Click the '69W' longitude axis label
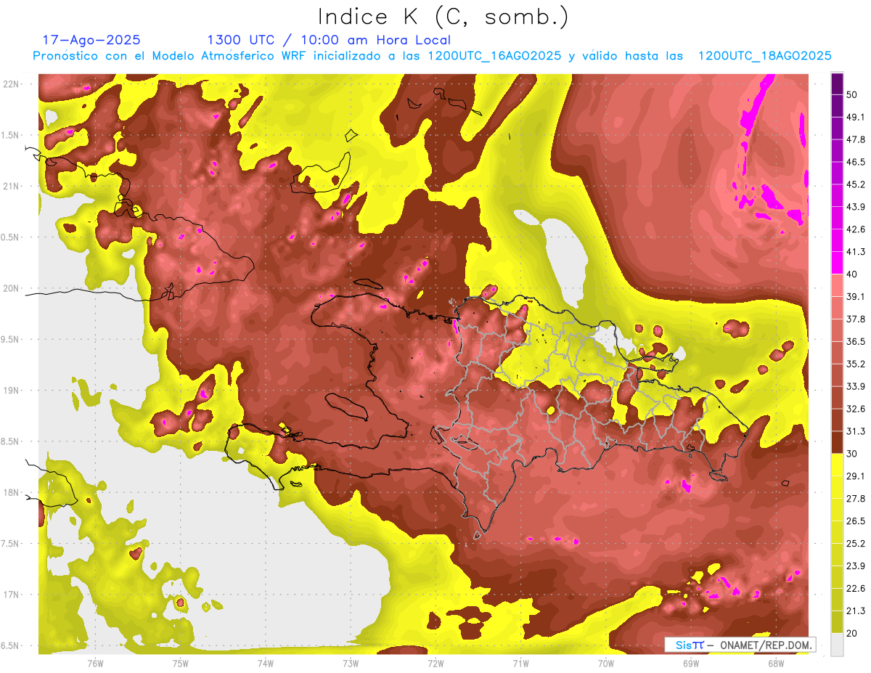This screenshot has height=673, width=871. click(x=691, y=662)
